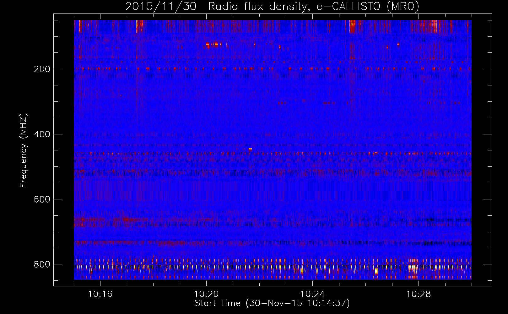Click the 800 frequency tick label

click(42, 264)
